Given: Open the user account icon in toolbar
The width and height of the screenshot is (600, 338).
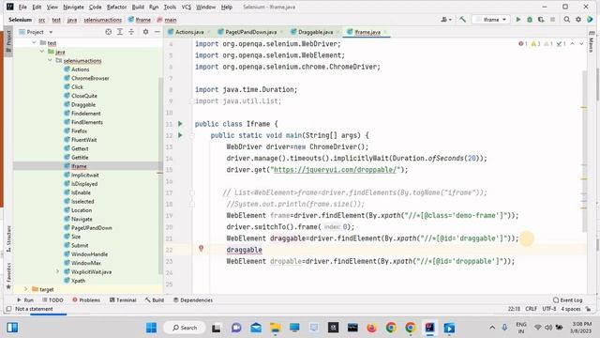Looking at the screenshot, I should point(446,19).
